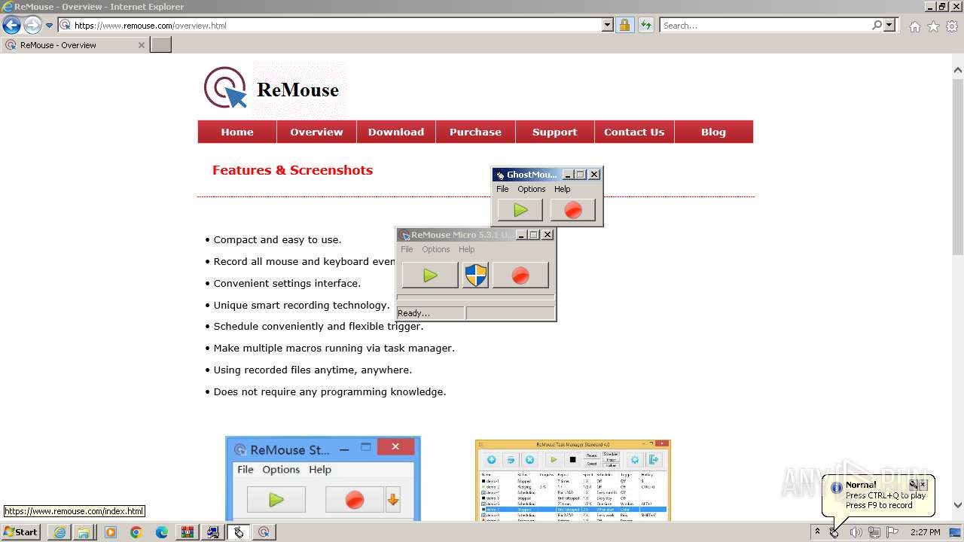964x542 pixels.
Task: Click the Favorites star icon
Action: [x=933, y=26]
